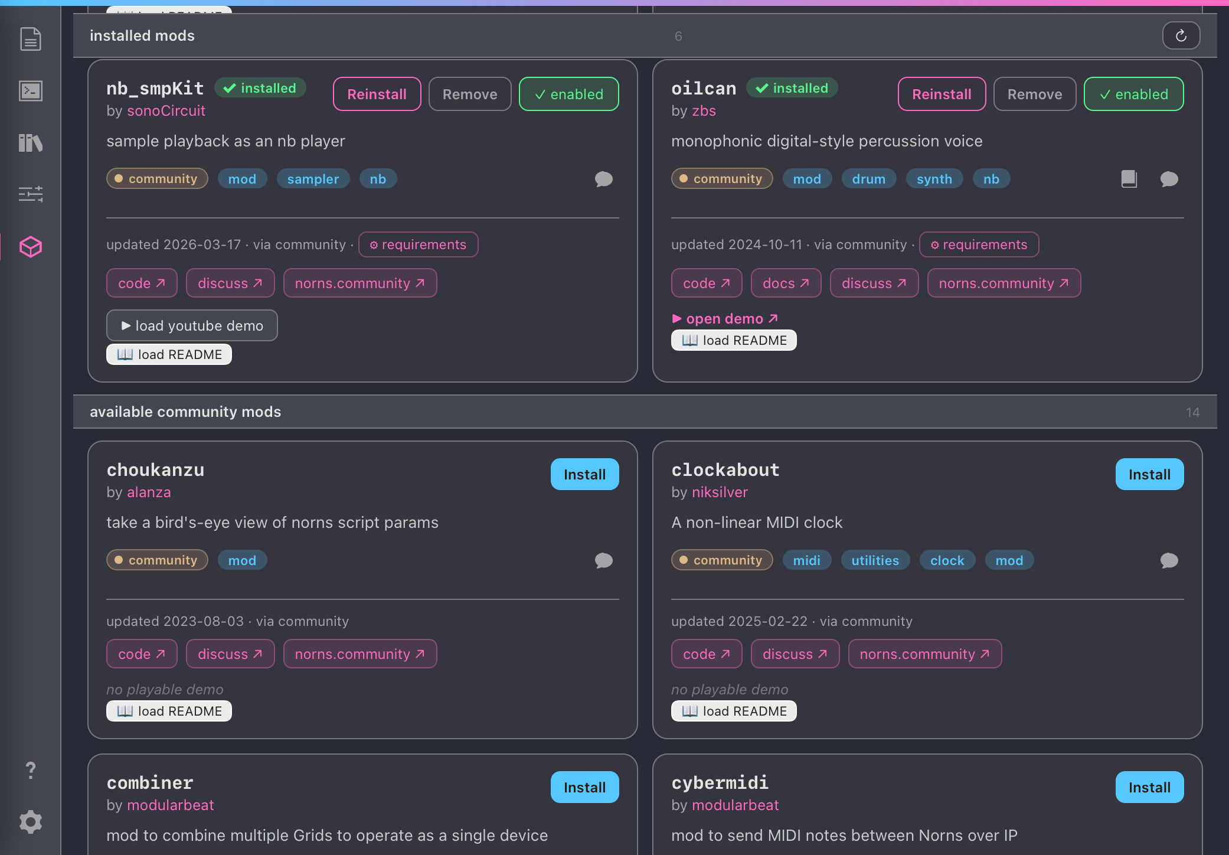This screenshot has height=855, width=1229.
Task: Visit author sonoCircuit's profile
Action: [x=166, y=110]
